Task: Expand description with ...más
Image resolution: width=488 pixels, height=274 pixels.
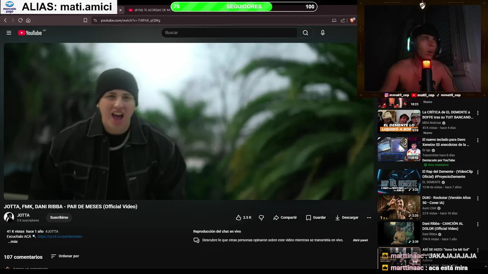Action: [x=13, y=242]
